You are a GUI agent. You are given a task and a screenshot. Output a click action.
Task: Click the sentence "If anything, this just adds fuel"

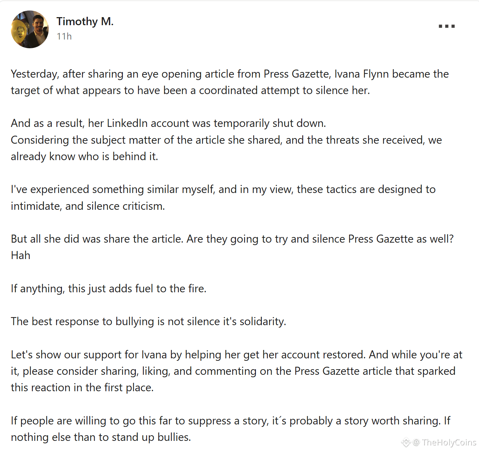(x=109, y=289)
